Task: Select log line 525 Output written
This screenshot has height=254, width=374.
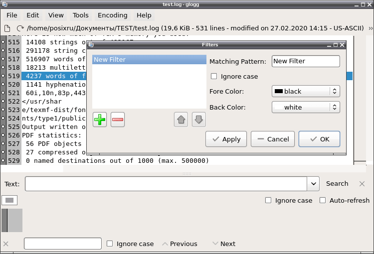Action: coord(54,127)
